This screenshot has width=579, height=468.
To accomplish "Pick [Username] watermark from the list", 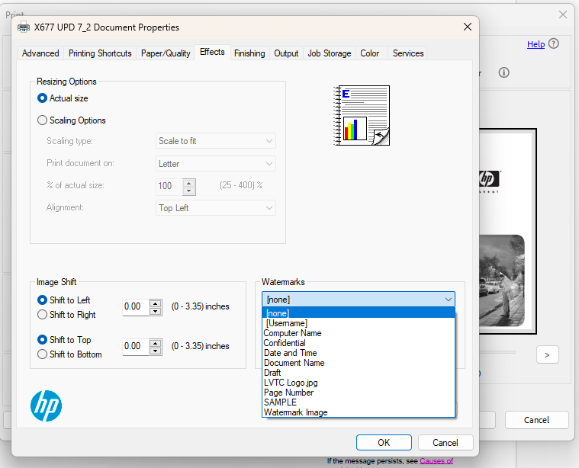I will [x=359, y=323].
